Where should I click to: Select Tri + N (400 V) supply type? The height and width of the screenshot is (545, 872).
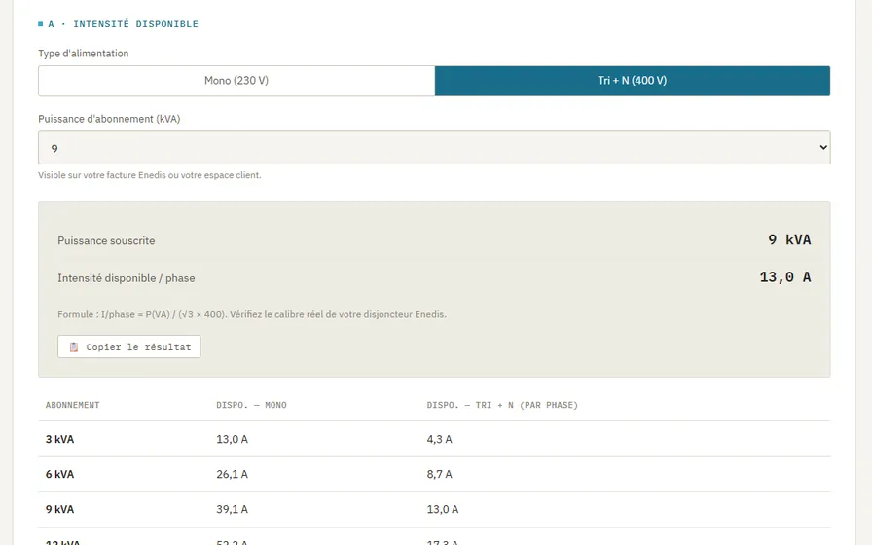tap(633, 81)
